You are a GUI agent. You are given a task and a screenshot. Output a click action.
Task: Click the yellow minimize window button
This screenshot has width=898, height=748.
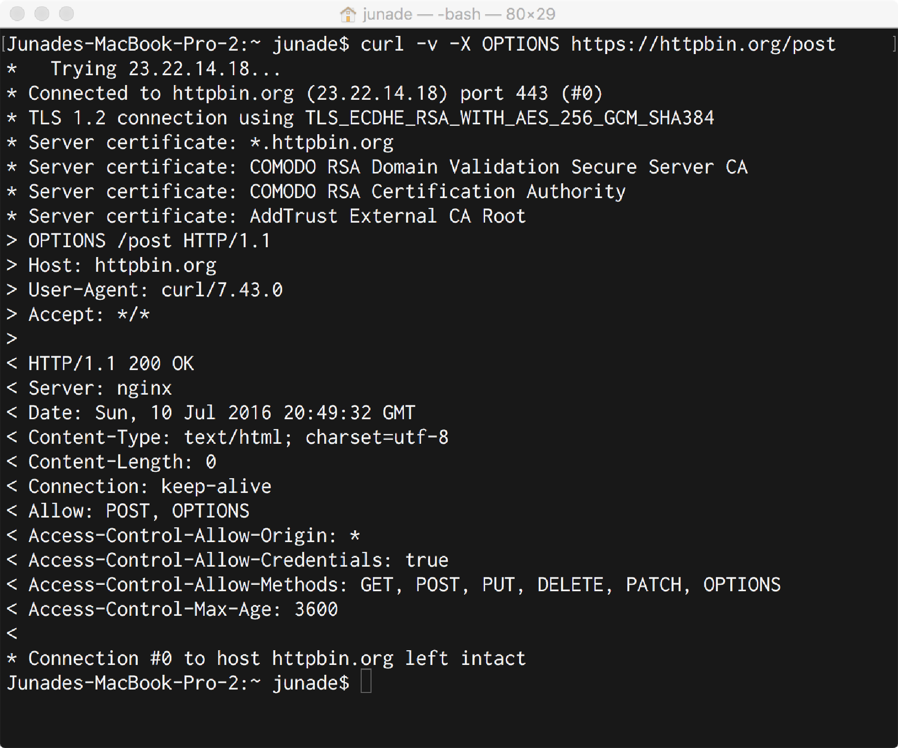pyautogui.click(x=42, y=14)
